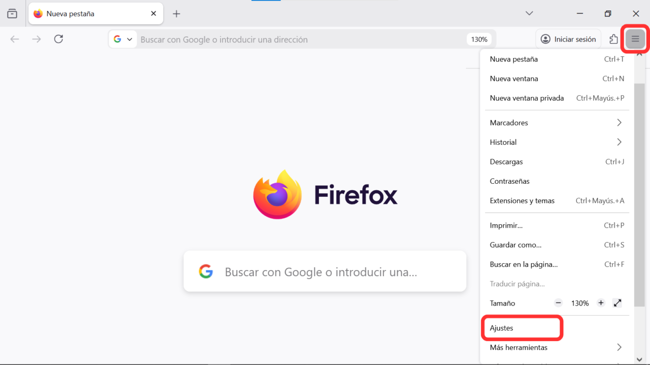The image size is (650, 365).
Task: Click the Iniciar sesión button
Action: point(568,39)
